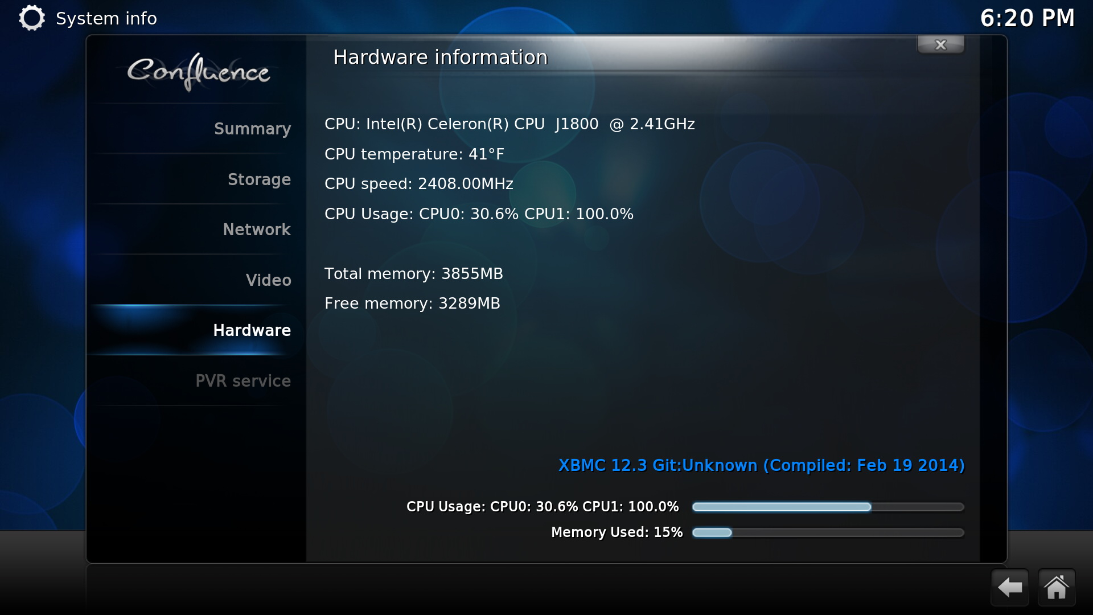This screenshot has height=615, width=1093.
Task: Click the back arrow icon
Action: (1010, 587)
